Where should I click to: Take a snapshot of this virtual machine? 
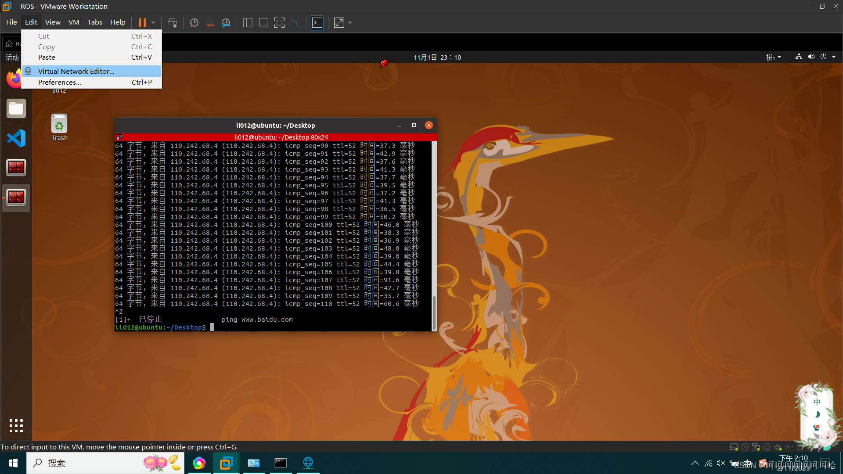point(194,22)
